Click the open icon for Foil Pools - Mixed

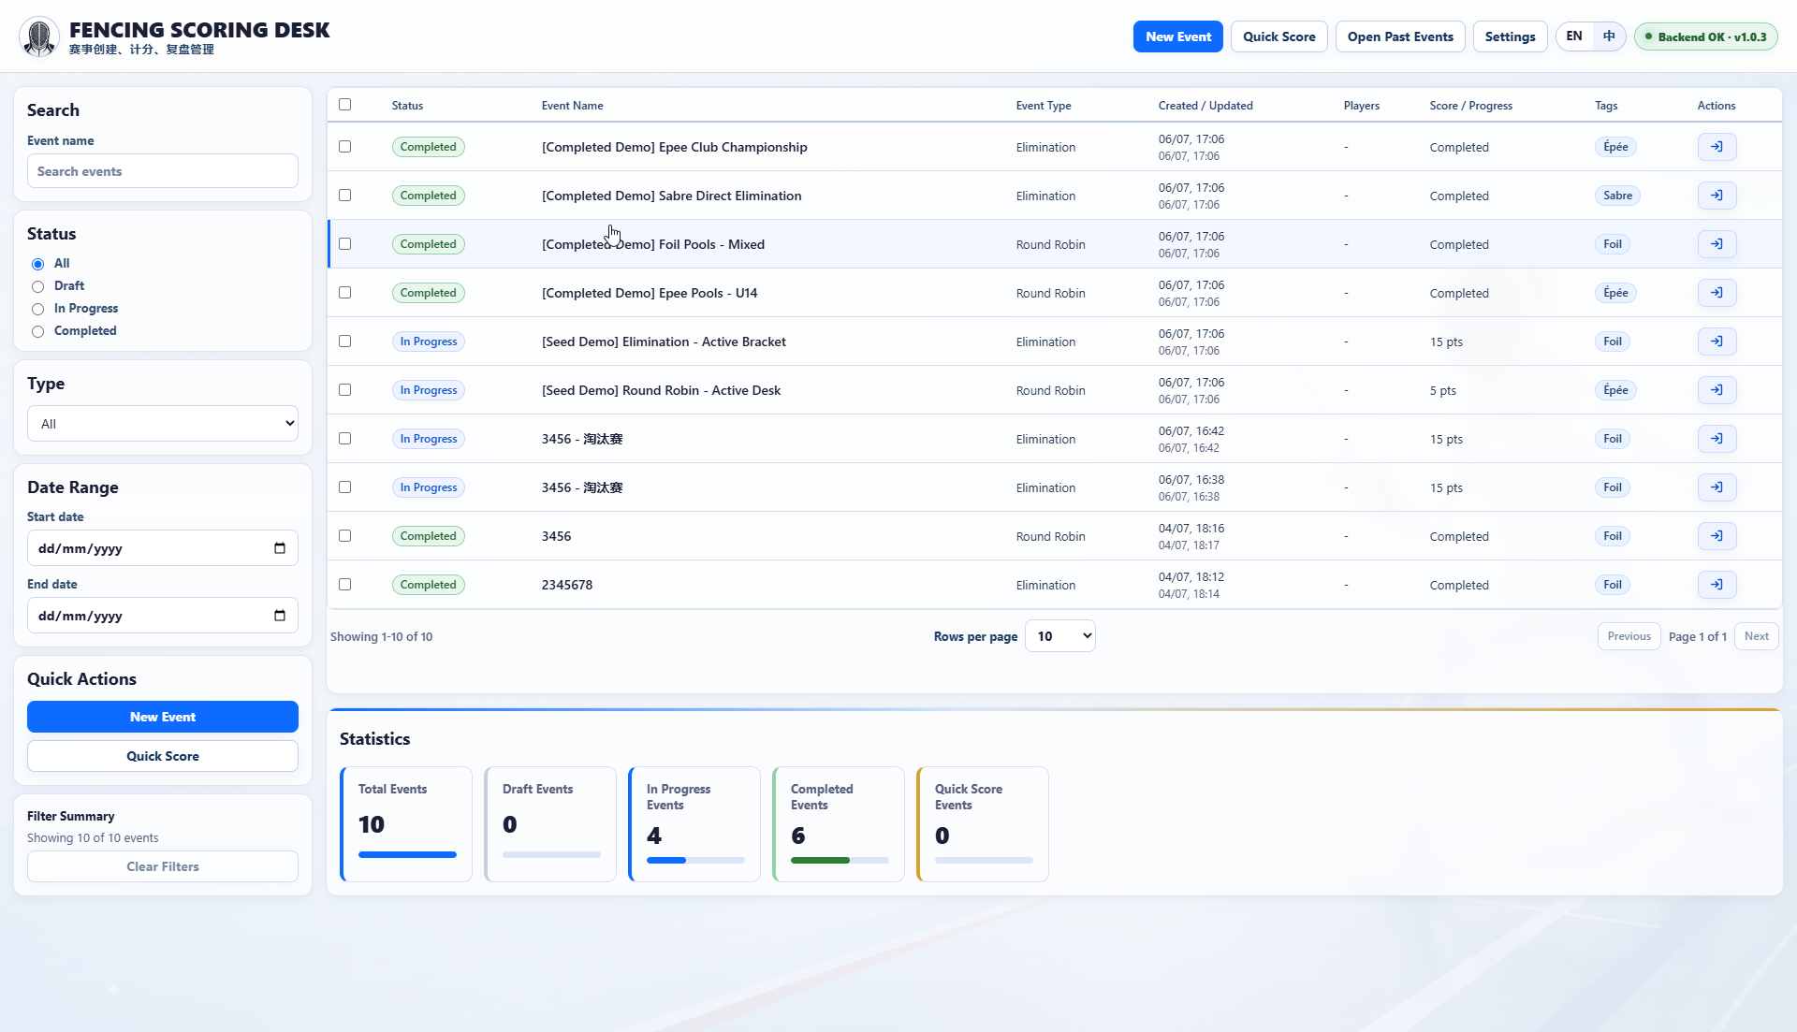[x=1717, y=244]
